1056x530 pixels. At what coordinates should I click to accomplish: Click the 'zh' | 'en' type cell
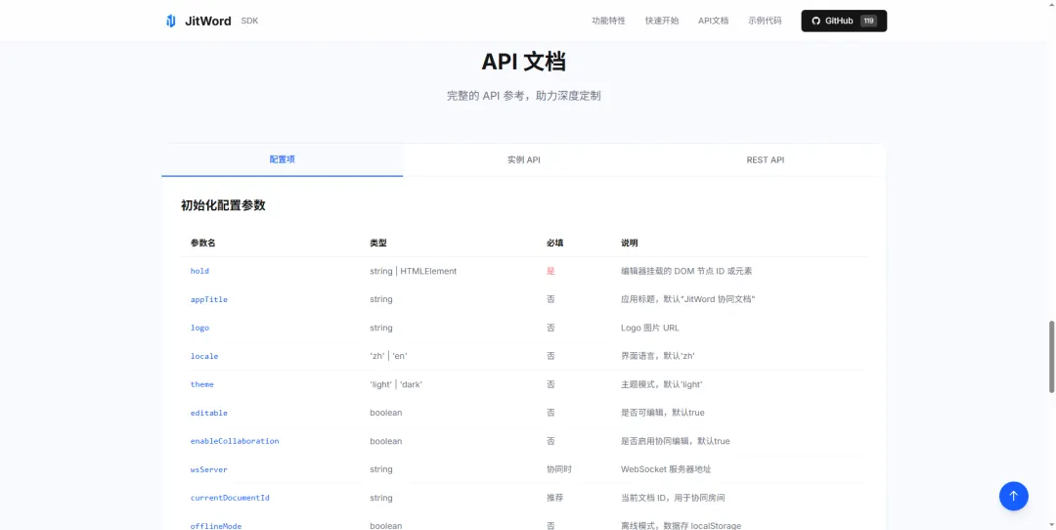point(388,356)
